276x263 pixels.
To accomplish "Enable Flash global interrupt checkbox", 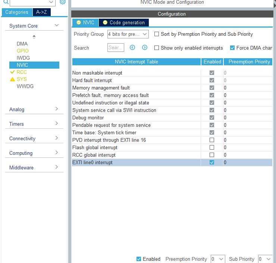I will pyautogui.click(x=212, y=147).
